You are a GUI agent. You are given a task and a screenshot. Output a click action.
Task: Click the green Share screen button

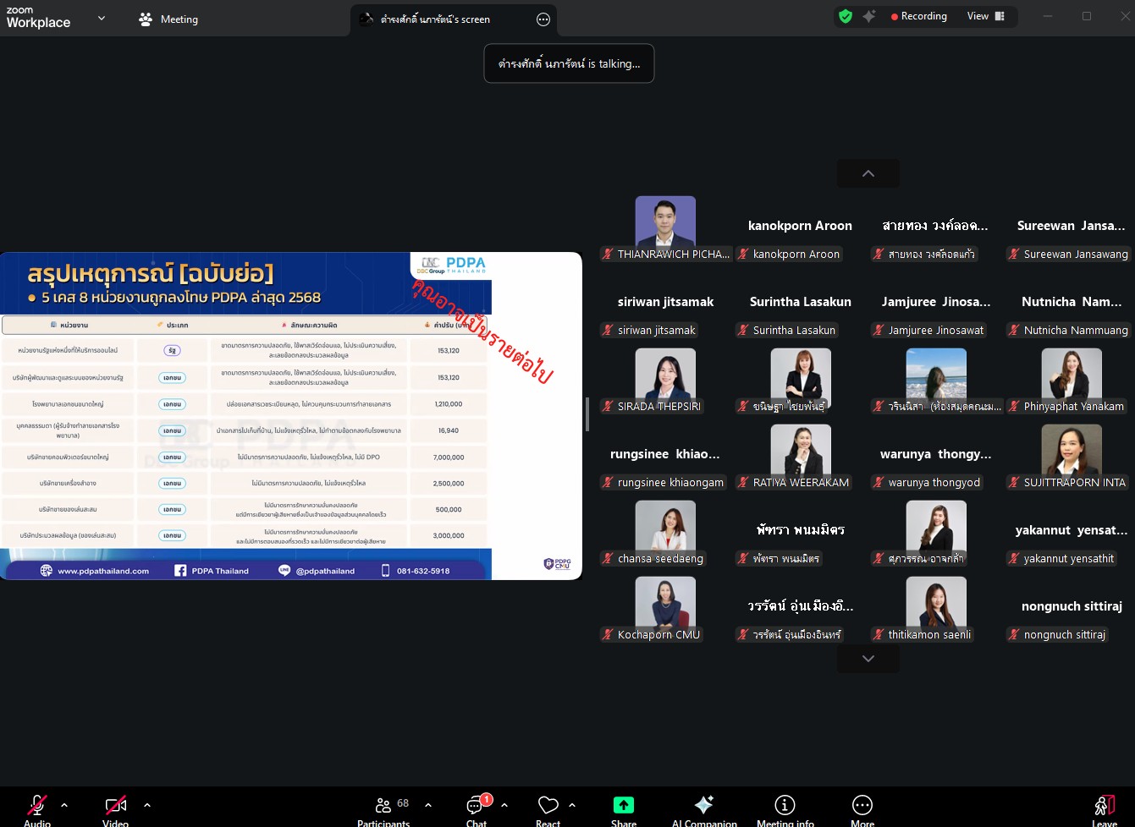point(624,809)
